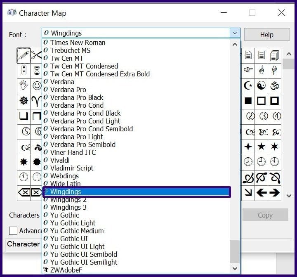Screen dimensions: 297x277
Task: Choose Times New Roman from font list
Action: 136,43
